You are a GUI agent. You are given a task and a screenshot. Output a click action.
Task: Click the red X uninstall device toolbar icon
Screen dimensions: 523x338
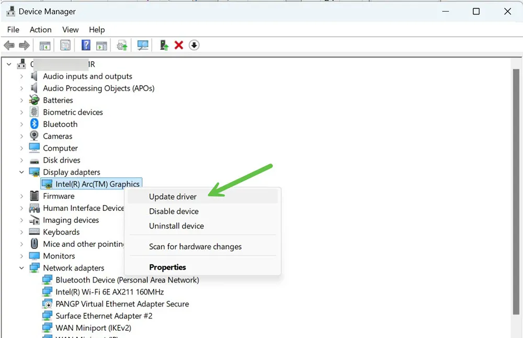pos(178,45)
